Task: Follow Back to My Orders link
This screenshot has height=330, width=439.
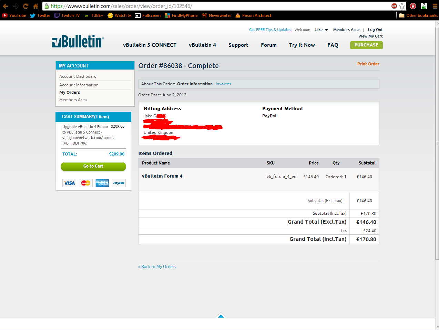Action: point(157,267)
